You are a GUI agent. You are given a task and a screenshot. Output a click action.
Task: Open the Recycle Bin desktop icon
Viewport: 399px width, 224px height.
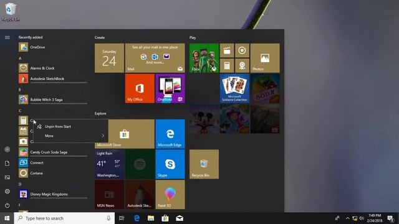click(11, 12)
